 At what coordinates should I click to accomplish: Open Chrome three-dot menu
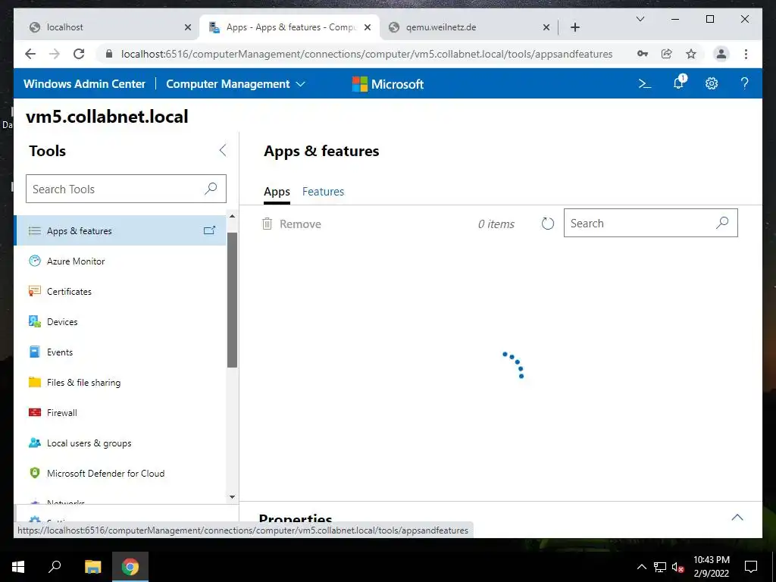tap(746, 54)
